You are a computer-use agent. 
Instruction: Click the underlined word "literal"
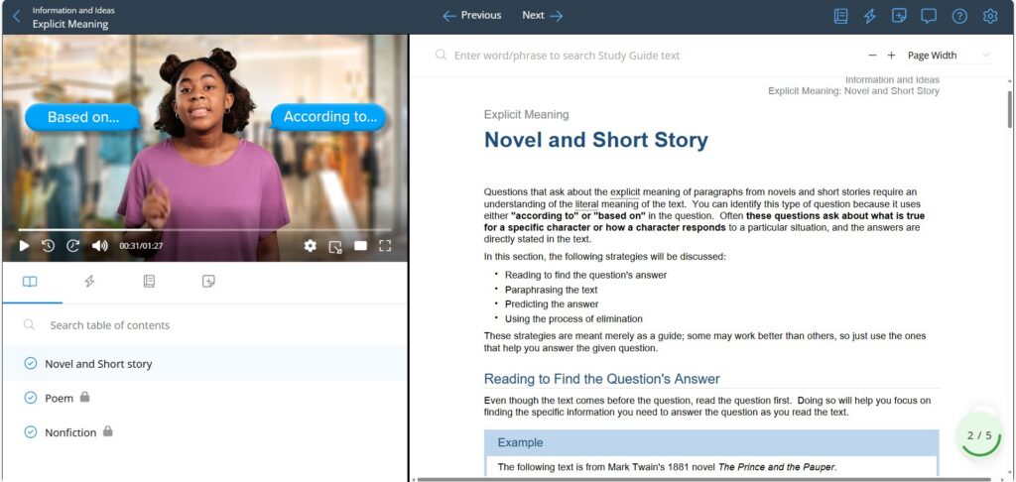click(586, 204)
